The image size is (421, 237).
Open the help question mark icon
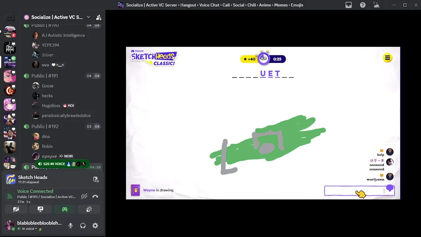pos(362,5)
